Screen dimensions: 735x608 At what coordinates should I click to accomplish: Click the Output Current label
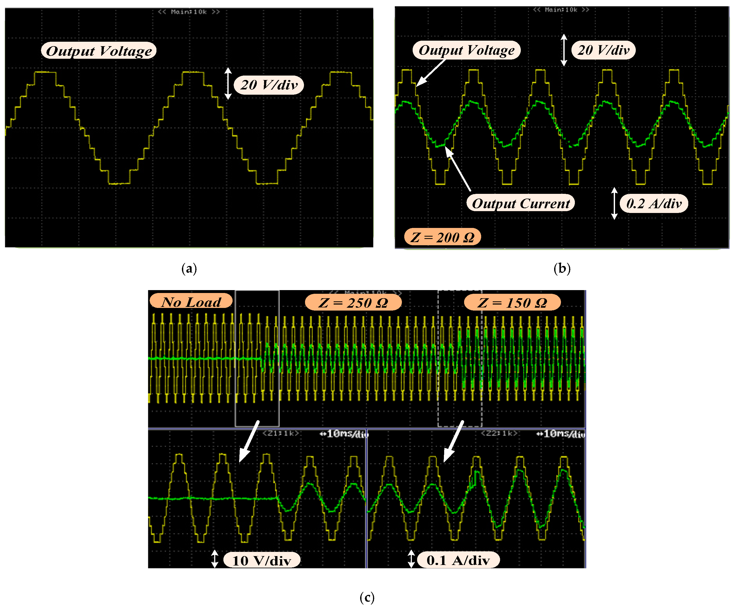(521, 203)
